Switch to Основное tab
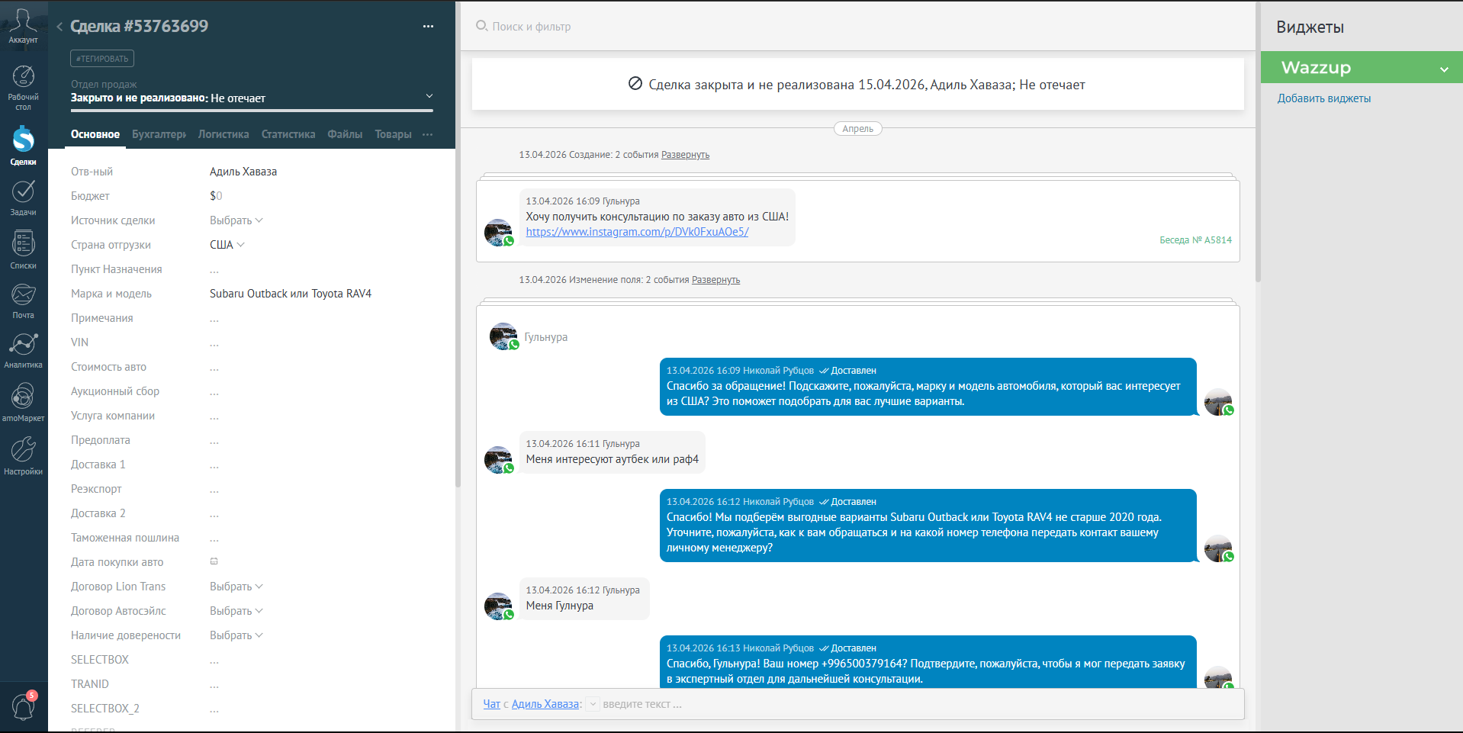Screen dimensions: 1463x733 click(x=95, y=134)
